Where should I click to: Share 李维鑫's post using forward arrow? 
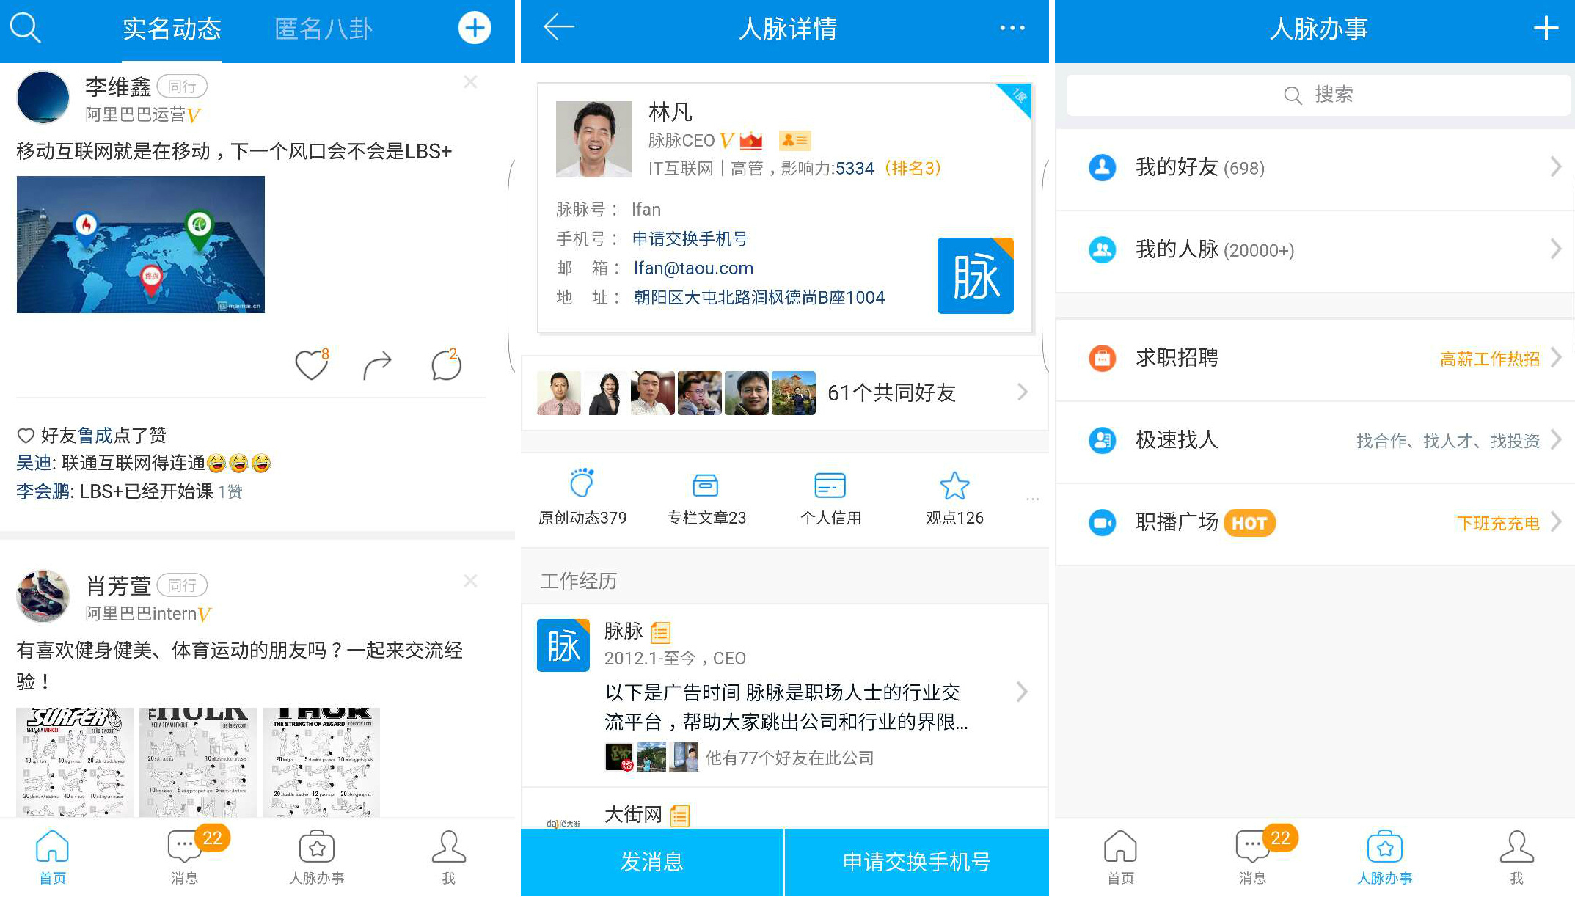point(377,365)
